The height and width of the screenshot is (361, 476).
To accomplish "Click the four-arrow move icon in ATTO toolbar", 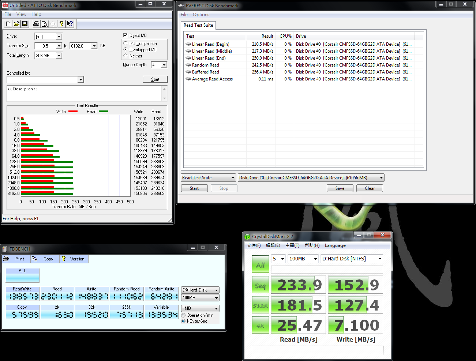I will click(x=53, y=24).
